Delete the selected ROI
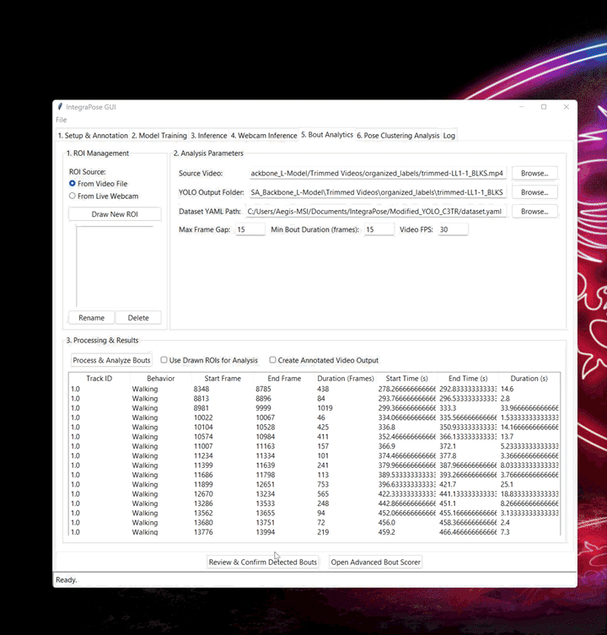Viewport: 607px width, 635px height. (x=138, y=317)
